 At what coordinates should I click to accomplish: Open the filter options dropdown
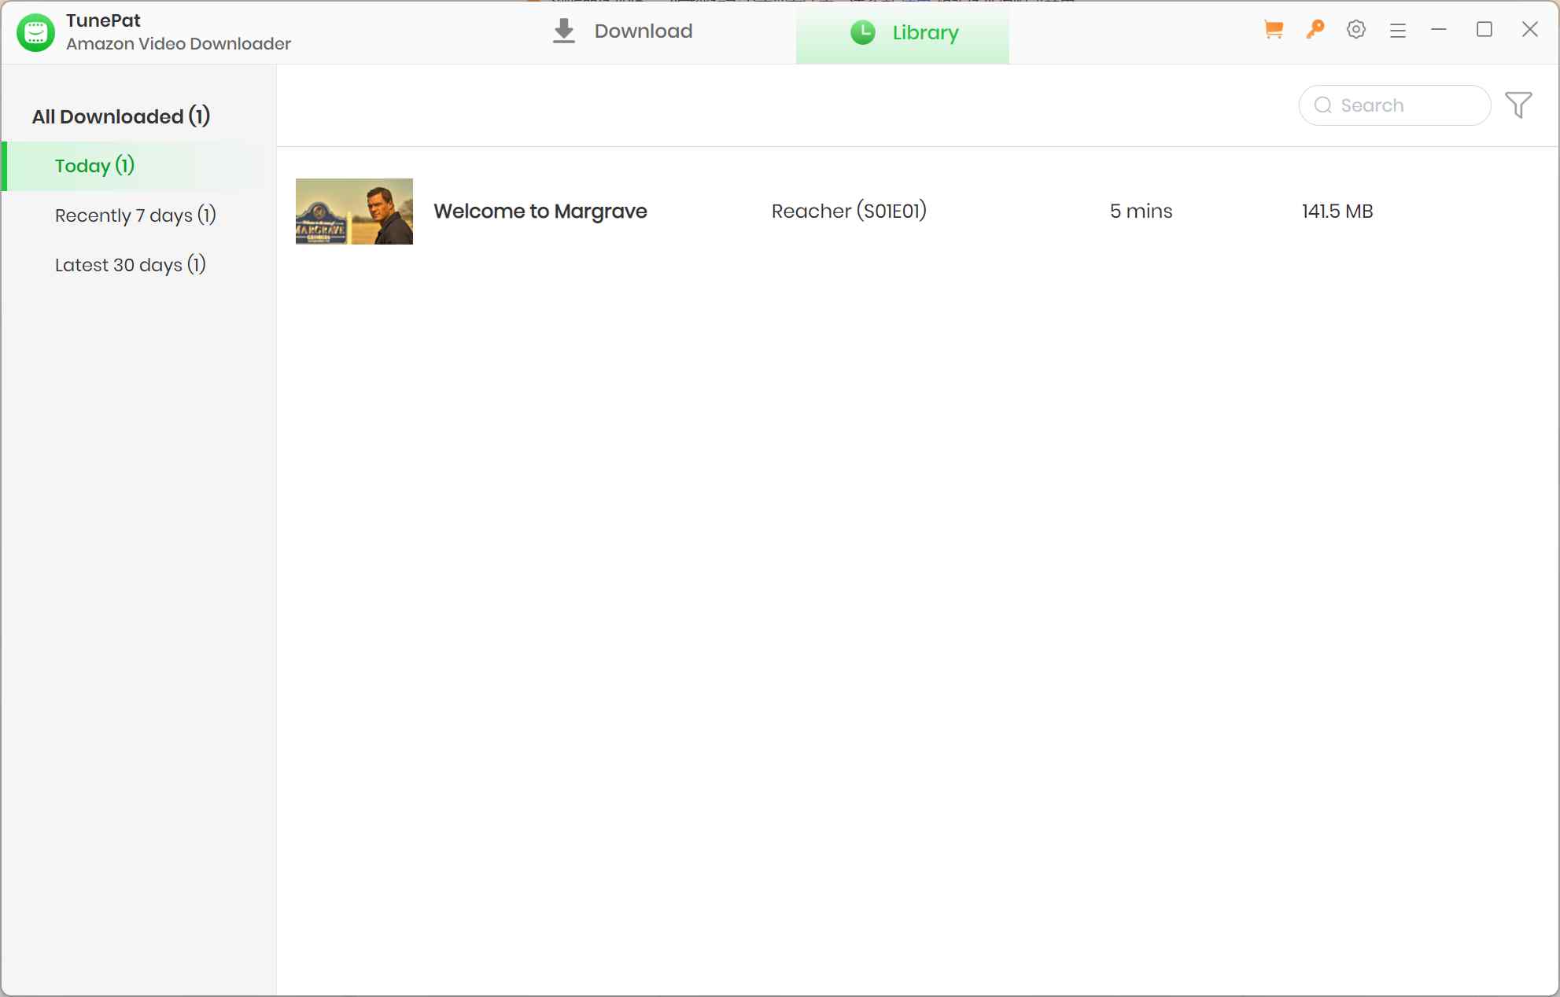1518,105
